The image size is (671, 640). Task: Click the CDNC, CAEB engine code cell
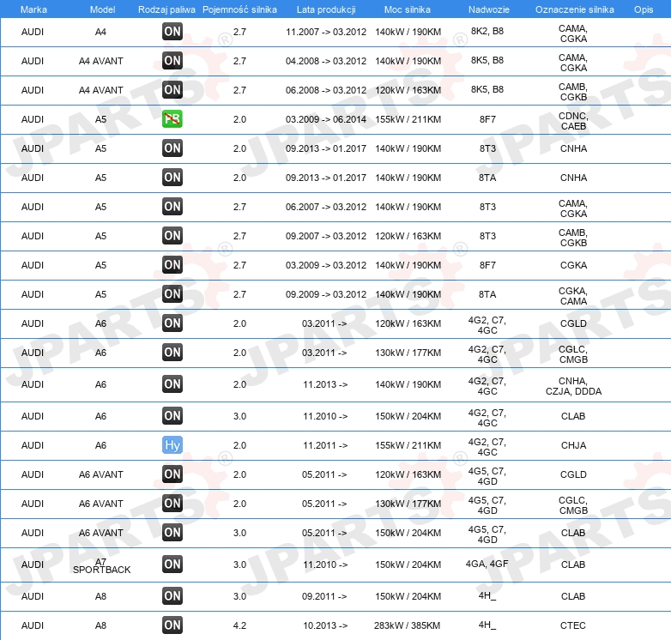[573, 121]
